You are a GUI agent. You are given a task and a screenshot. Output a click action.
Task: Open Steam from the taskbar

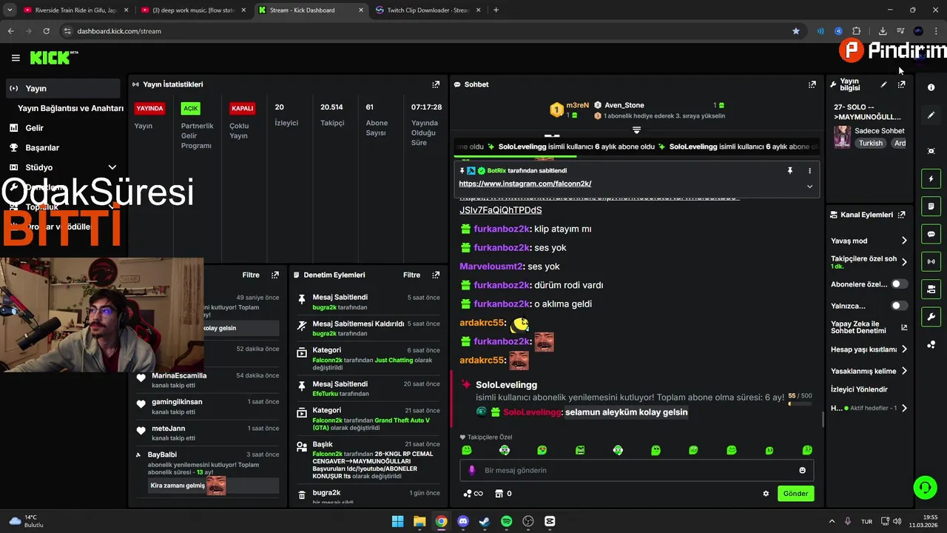click(485, 521)
